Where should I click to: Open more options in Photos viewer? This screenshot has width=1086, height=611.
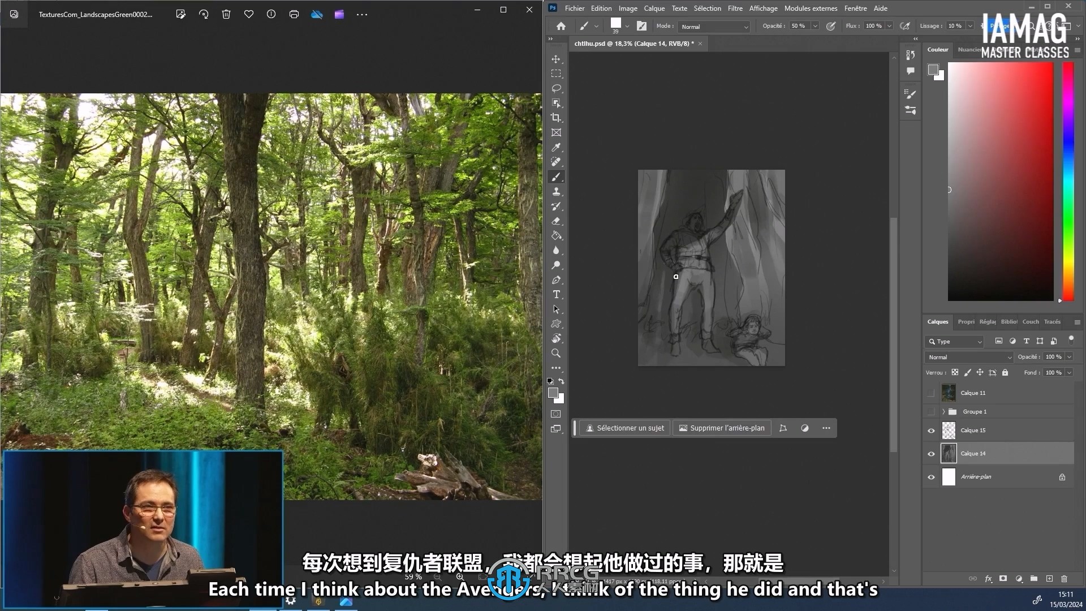pos(362,14)
